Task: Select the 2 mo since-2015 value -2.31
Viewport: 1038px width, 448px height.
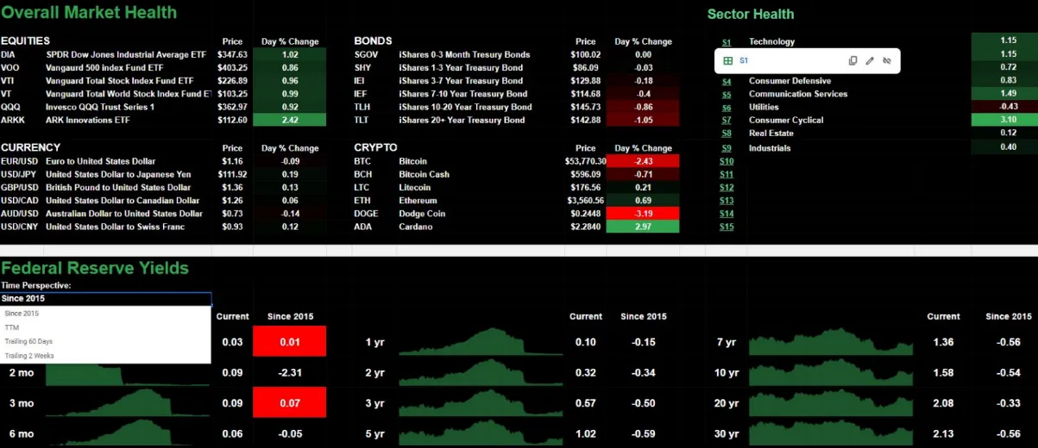Action: [289, 373]
